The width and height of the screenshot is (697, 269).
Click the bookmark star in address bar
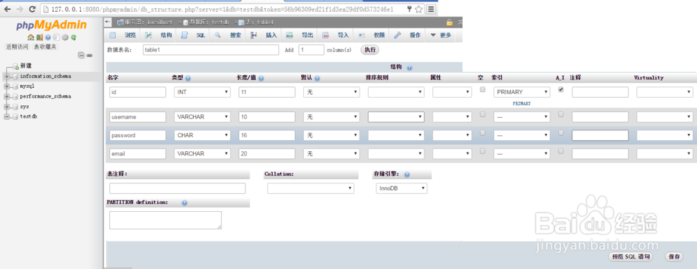[418, 9]
